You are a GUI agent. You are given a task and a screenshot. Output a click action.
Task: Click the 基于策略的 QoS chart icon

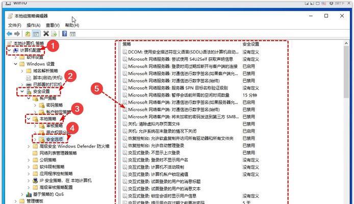(29, 194)
